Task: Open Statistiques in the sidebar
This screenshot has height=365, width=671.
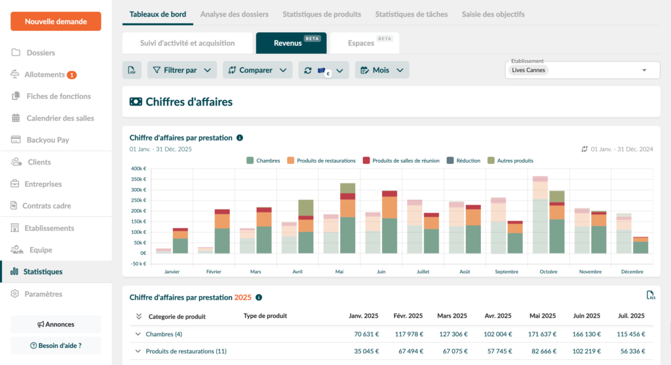Action: 43,271
